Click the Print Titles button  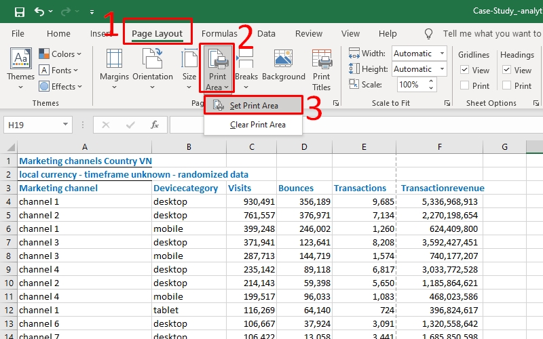(322, 70)
